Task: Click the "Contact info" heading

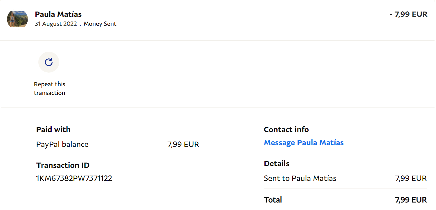Action: [286, 130]
